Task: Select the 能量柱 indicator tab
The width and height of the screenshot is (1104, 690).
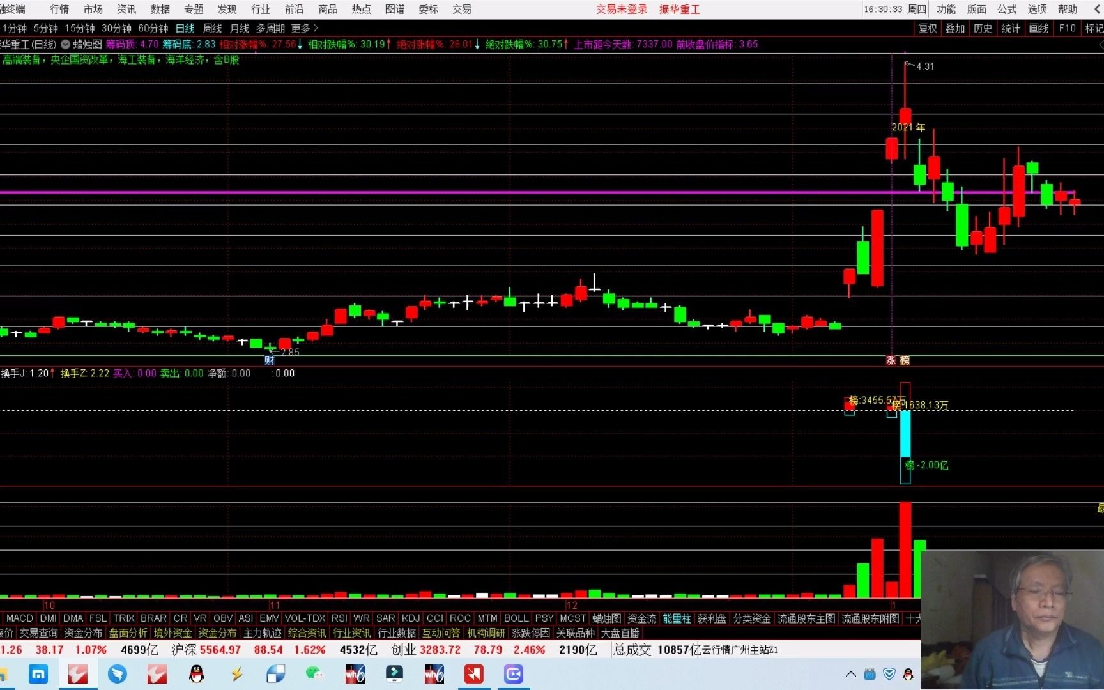Action: pos(677,618)
